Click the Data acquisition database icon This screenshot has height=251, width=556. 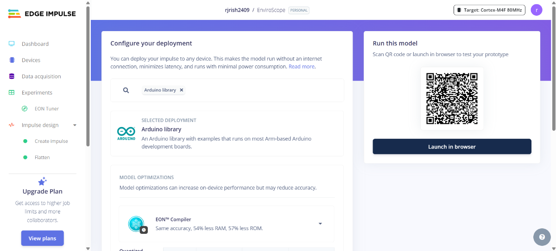pos(12,76)
